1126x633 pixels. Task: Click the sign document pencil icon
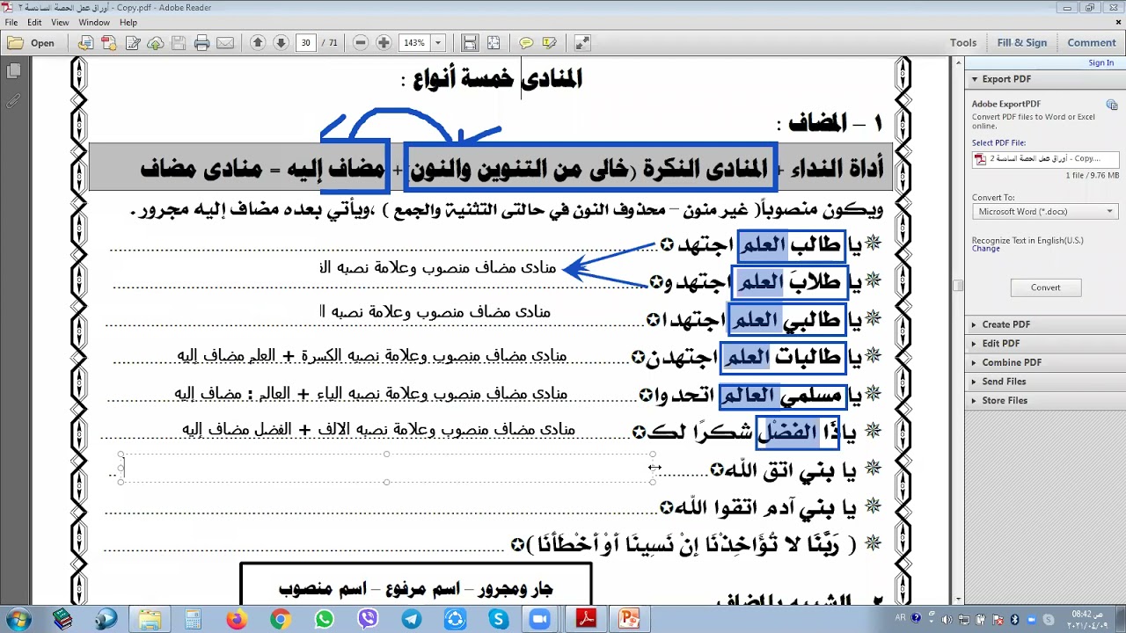(x=133, y=42)
